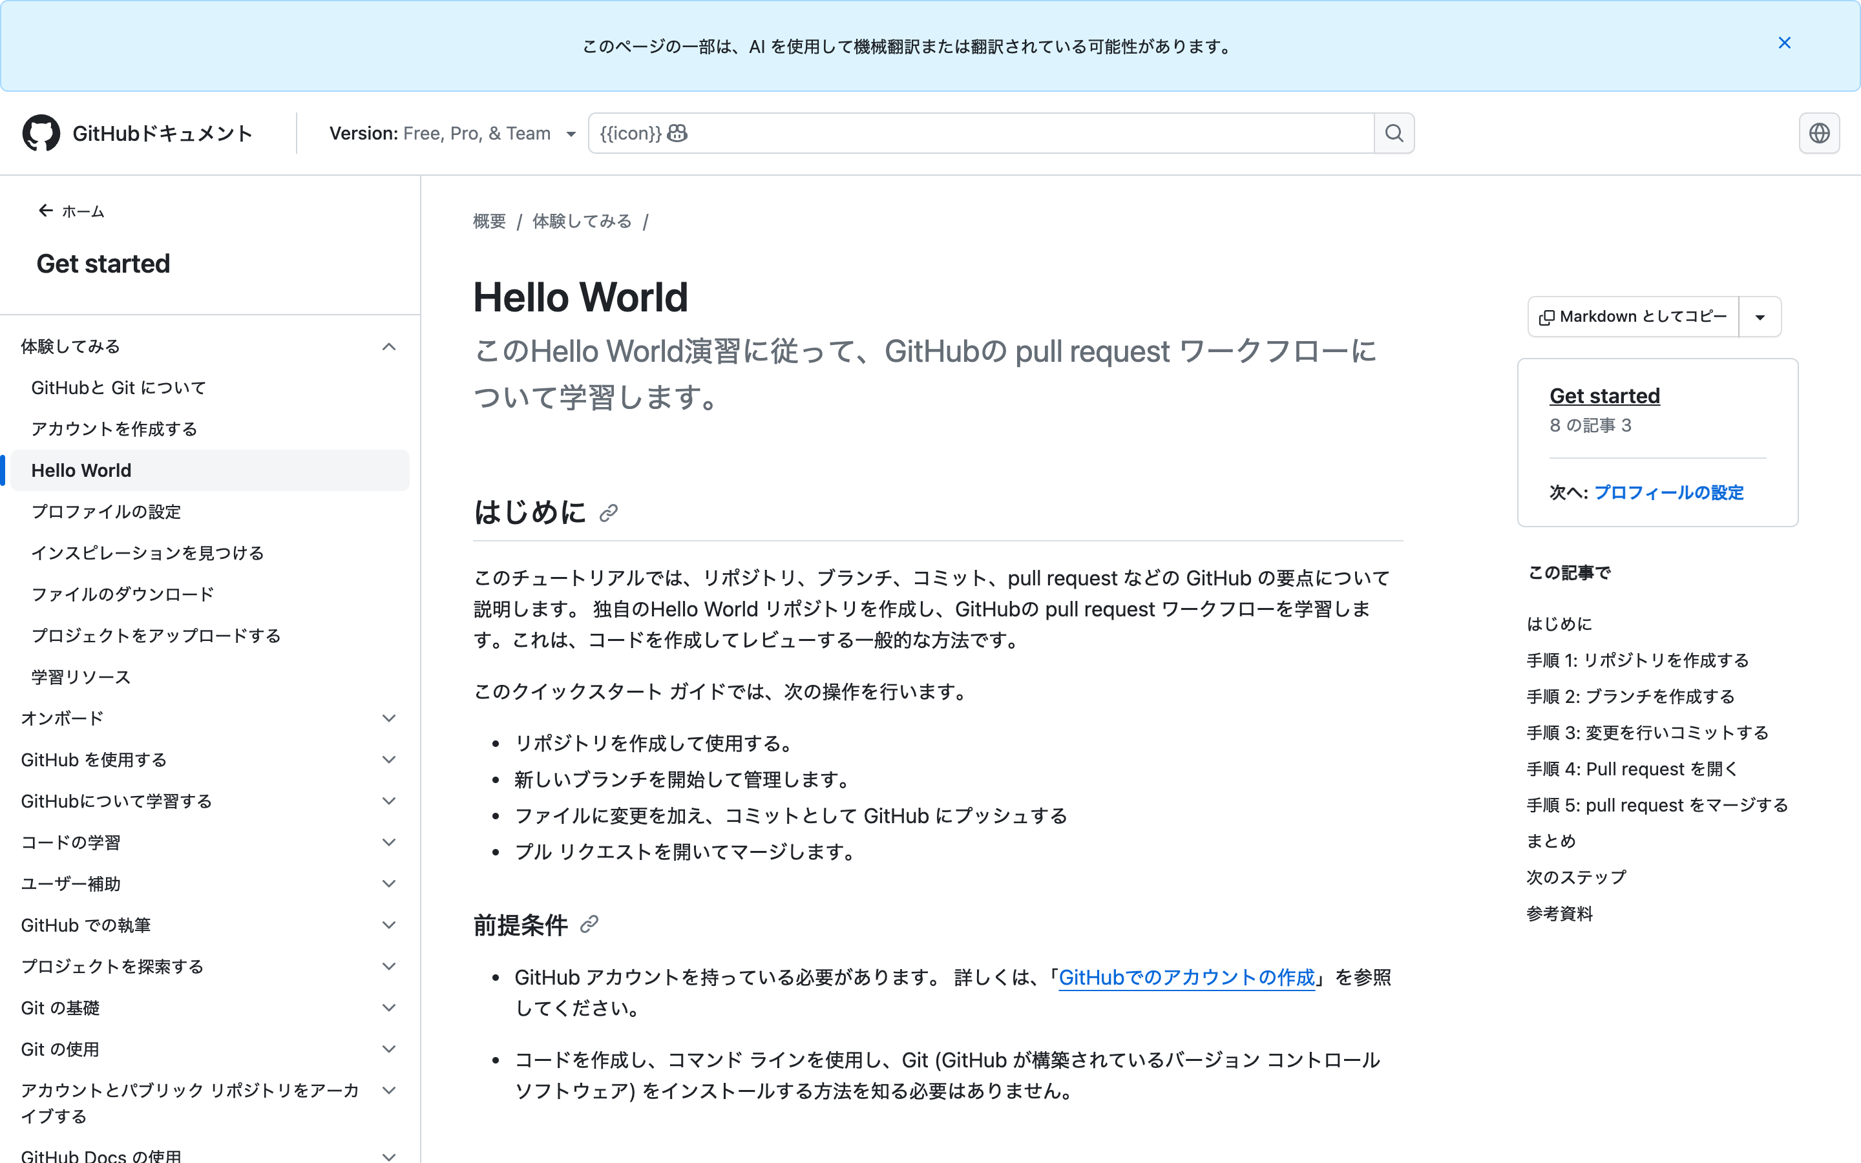Open the Markdown copy options caret
The width and height of the screenshot is (1861, 1163).
click(x=1760, y=317)
